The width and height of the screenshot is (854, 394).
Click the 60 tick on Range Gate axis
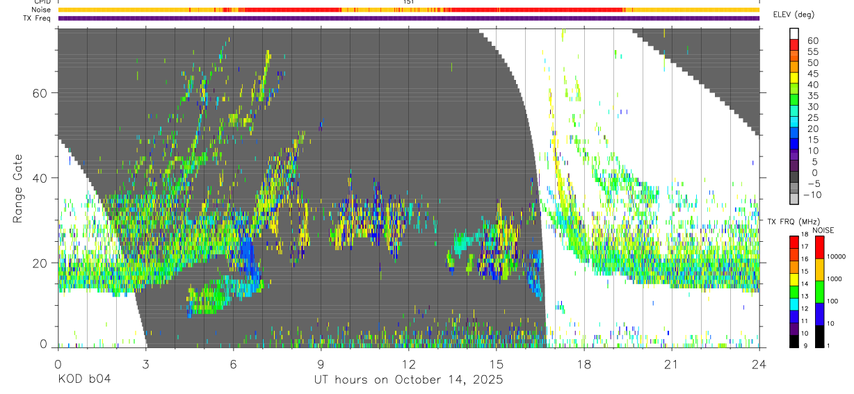pyautogui.click(x=40, y=92)
